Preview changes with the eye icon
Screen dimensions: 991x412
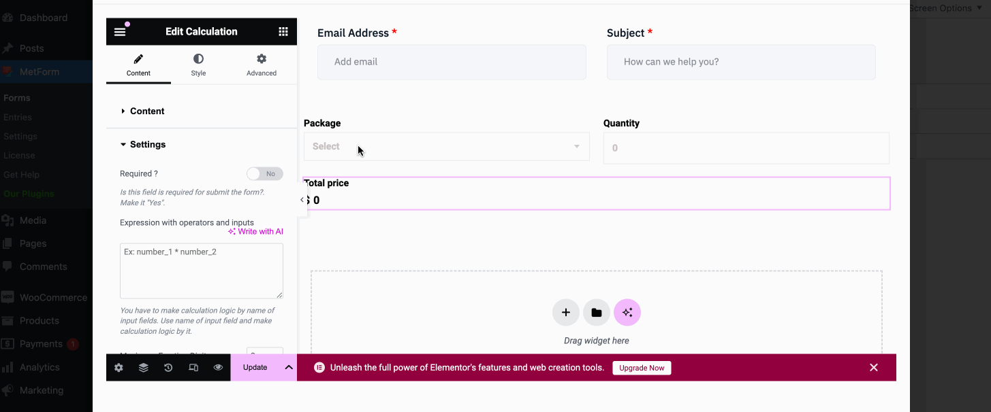coord(218,367)
